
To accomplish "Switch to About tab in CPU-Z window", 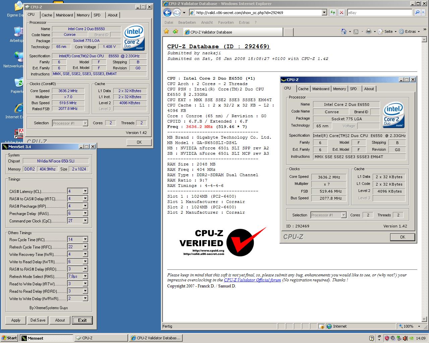I will pos(113,15).
